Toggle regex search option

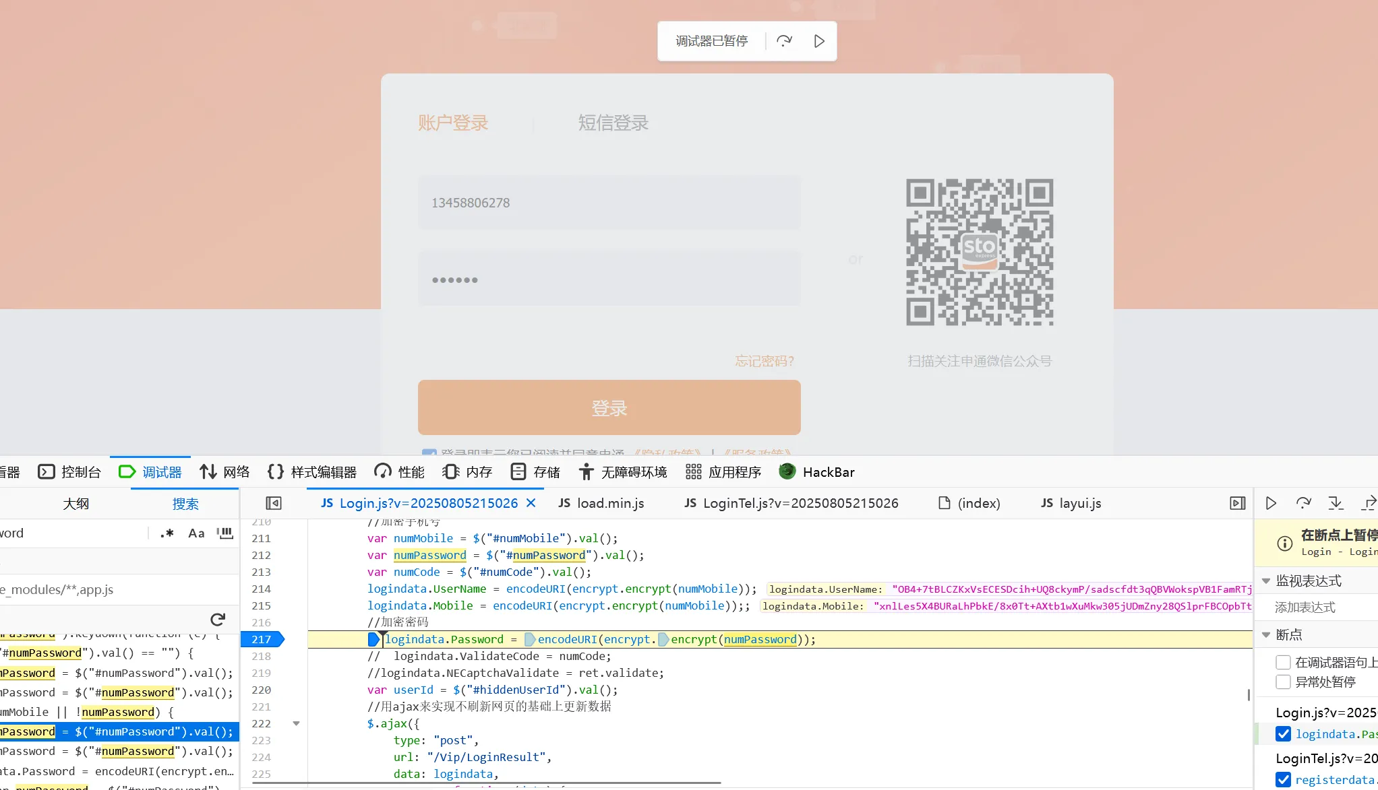[167, 533]
